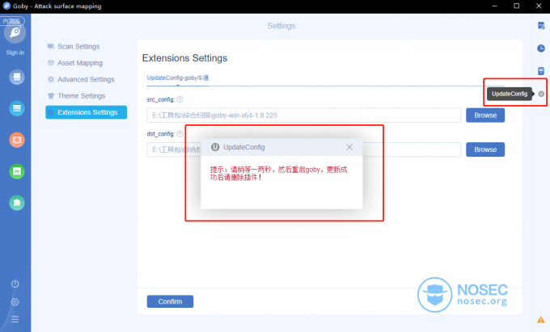The height and width of the screenshot is (332, 550).
Task: Click the Confirm button
Action: pyautogui.click(x=170, y=301)
